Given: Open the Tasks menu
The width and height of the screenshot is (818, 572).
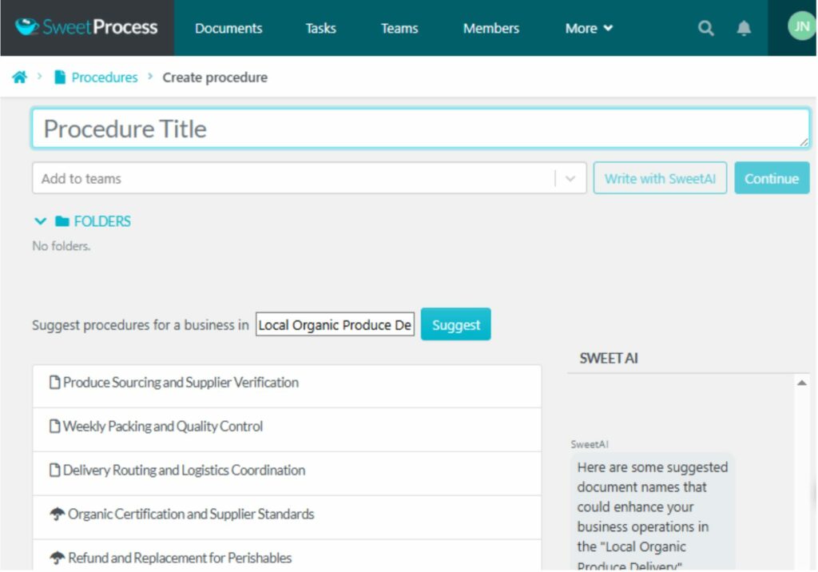Looking at the screenshot, I should 320,28.
